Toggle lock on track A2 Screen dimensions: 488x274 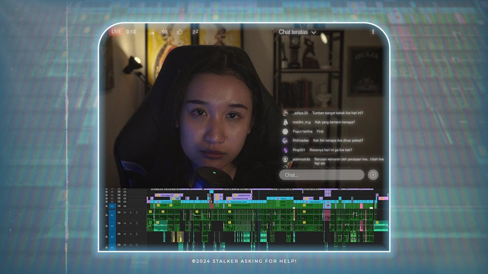point(106,226)
